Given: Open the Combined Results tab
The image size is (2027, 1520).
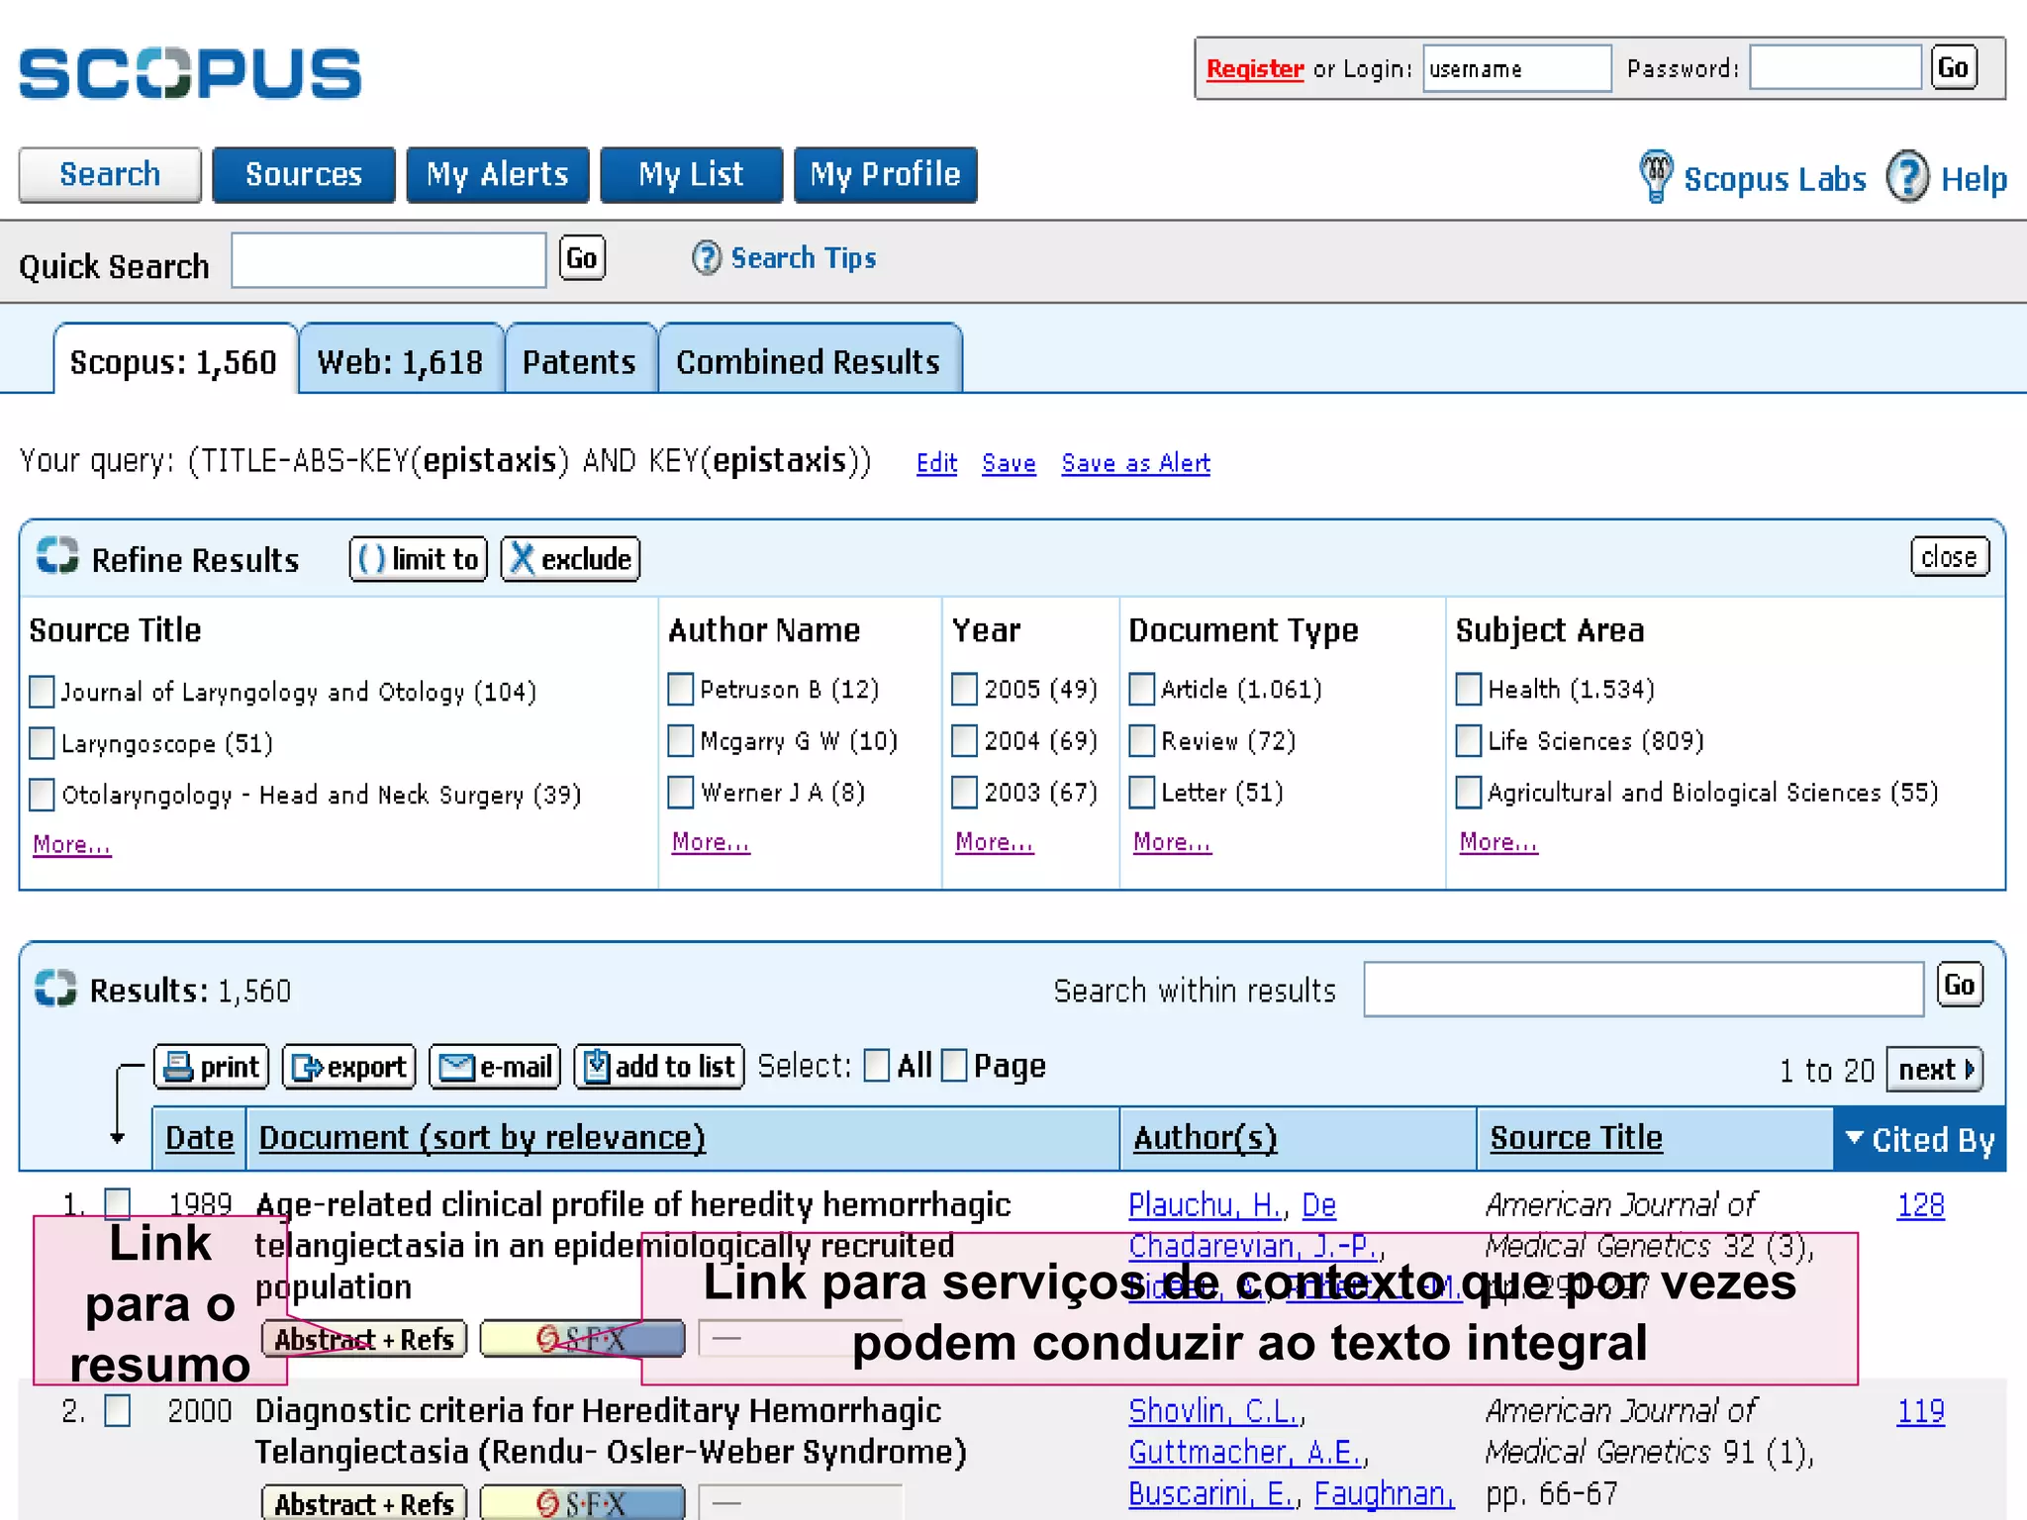Looking at the screenshot, I should pyautogui.click(x=808, y=362).
